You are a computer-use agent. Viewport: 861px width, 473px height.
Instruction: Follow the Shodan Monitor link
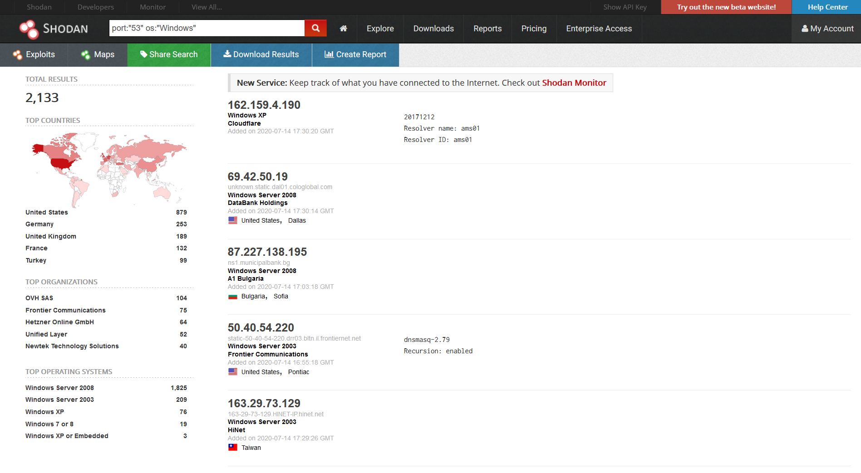(x=574, y=83)
